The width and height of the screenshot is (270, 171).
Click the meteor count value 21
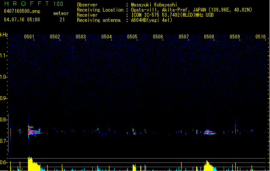click(62, 20)
